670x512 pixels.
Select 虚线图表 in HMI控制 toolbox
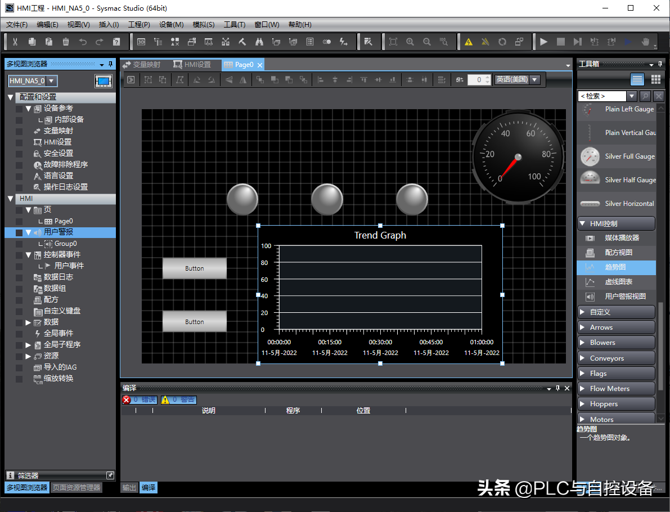coord(618,282)
